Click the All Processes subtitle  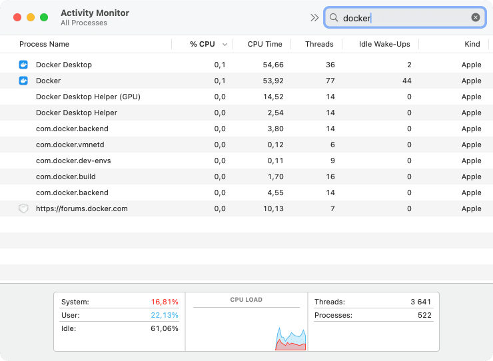[x=84, y=23]
